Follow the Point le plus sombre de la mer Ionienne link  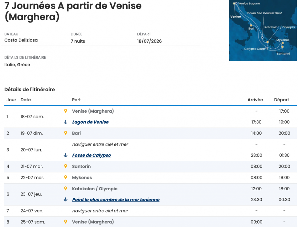(116, 200)
